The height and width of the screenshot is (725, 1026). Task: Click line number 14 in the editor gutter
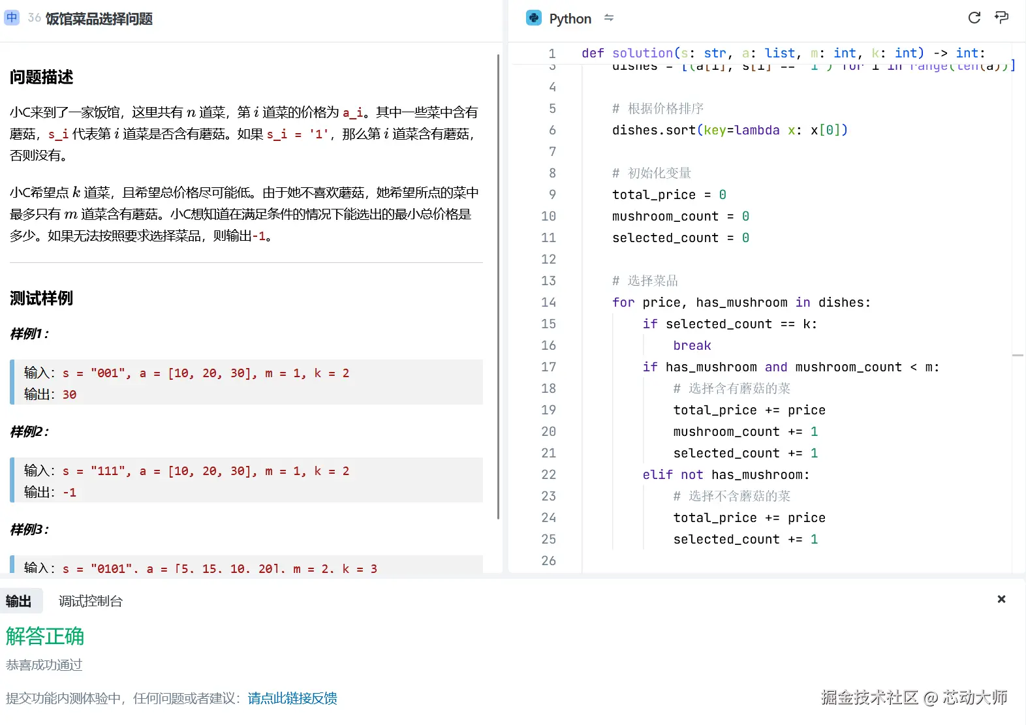point(549,302)
